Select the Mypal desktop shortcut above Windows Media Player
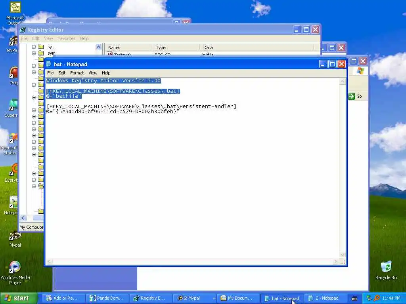This screenshot has height=304, width=406. (x=15, y=239)
